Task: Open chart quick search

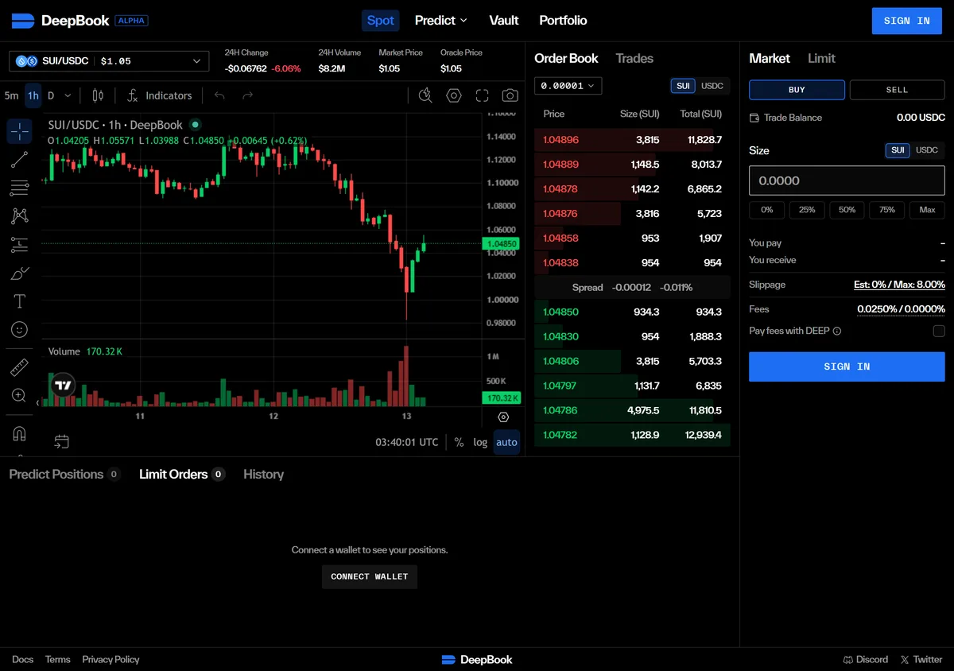Action: (425, 95)
